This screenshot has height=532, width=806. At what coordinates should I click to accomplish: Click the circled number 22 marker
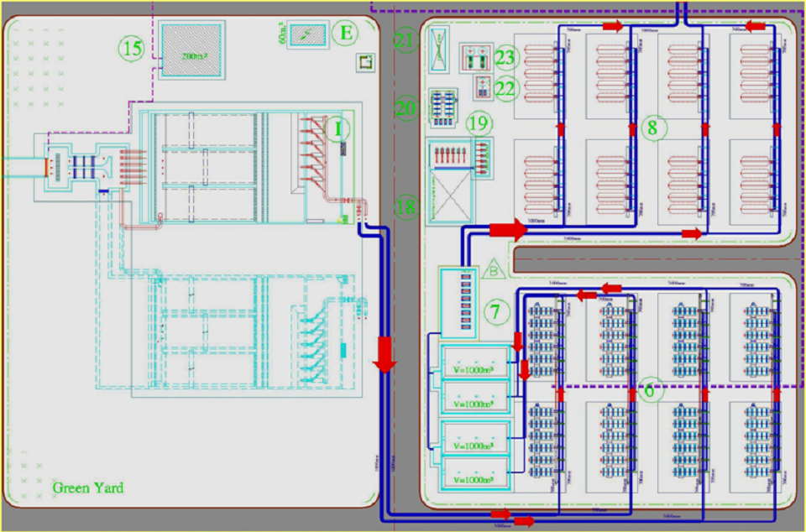[x=506, y=86]
